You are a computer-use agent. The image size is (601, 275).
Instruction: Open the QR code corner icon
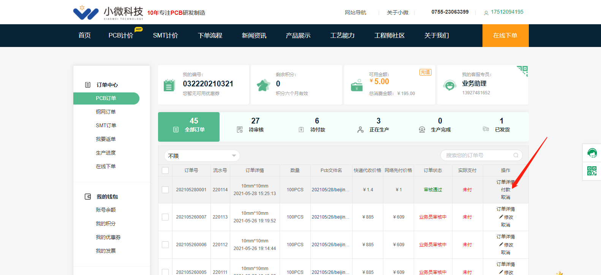coord(523,70)
